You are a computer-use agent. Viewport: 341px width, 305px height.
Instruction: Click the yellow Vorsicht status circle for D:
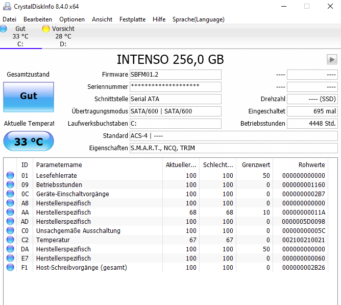point(46,29)
